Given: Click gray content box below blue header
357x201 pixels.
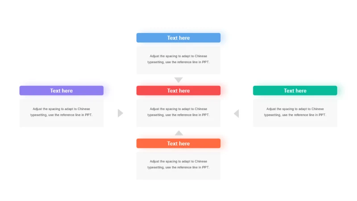Looking at the screenshot, I should click(178, 60).
